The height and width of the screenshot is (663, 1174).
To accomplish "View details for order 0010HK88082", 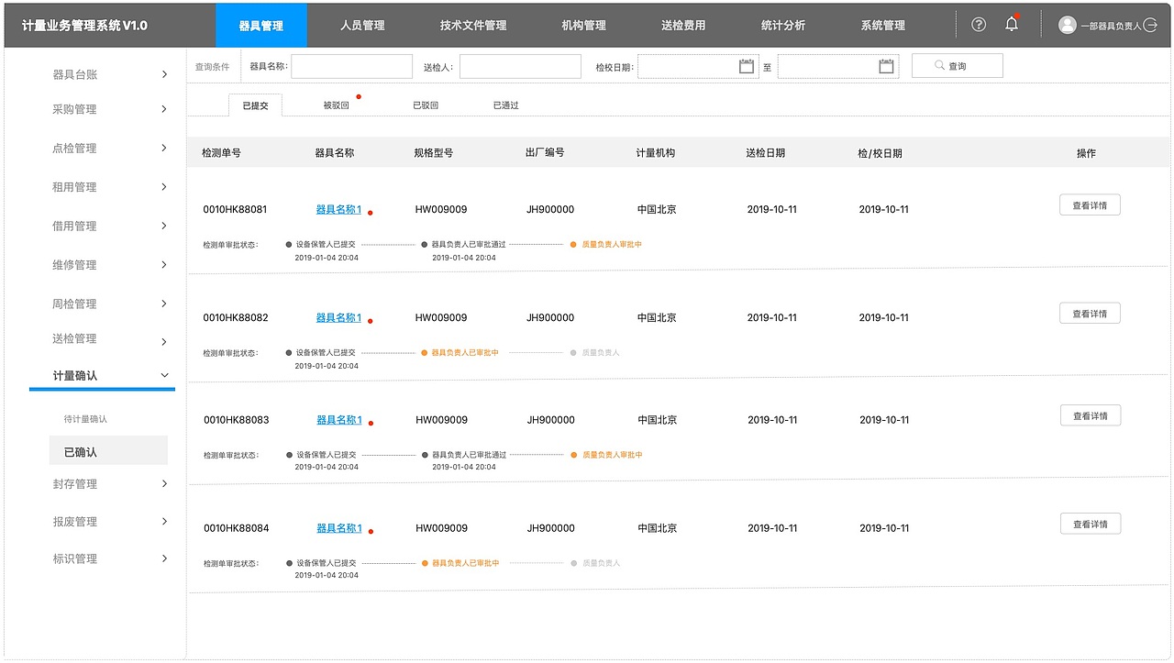I will (1090, 314).
